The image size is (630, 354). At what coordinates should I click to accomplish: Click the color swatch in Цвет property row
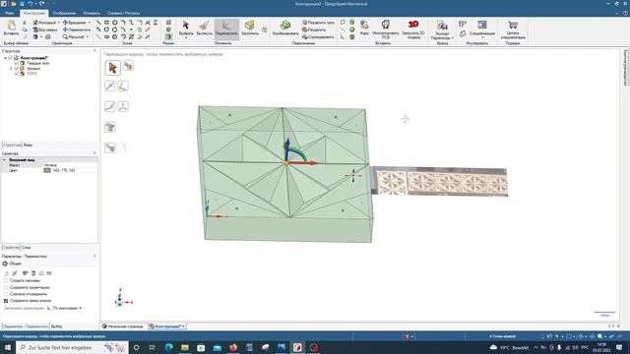click(47, 170)
